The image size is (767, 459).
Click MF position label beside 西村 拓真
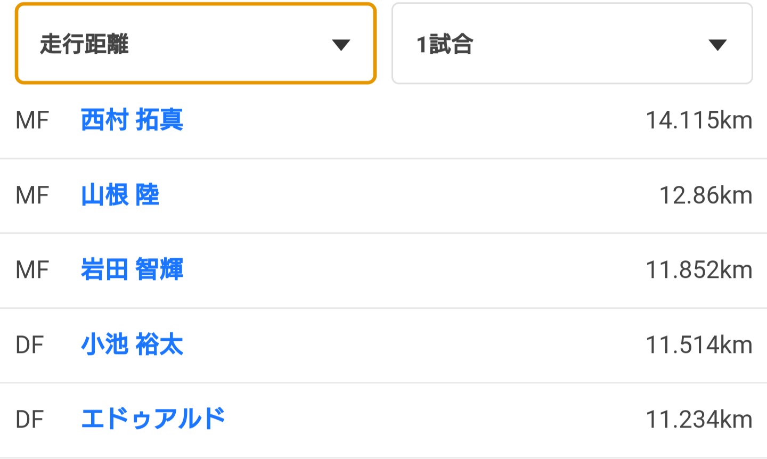(32, 120)
